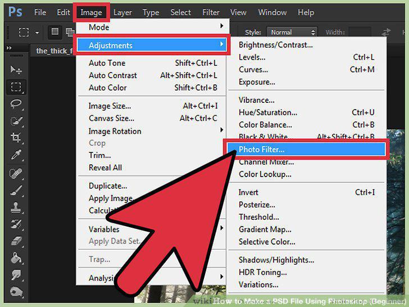Select the Healing Brush tool
The height and width of the screenshot is (307, 409).
tap(16, 173)
